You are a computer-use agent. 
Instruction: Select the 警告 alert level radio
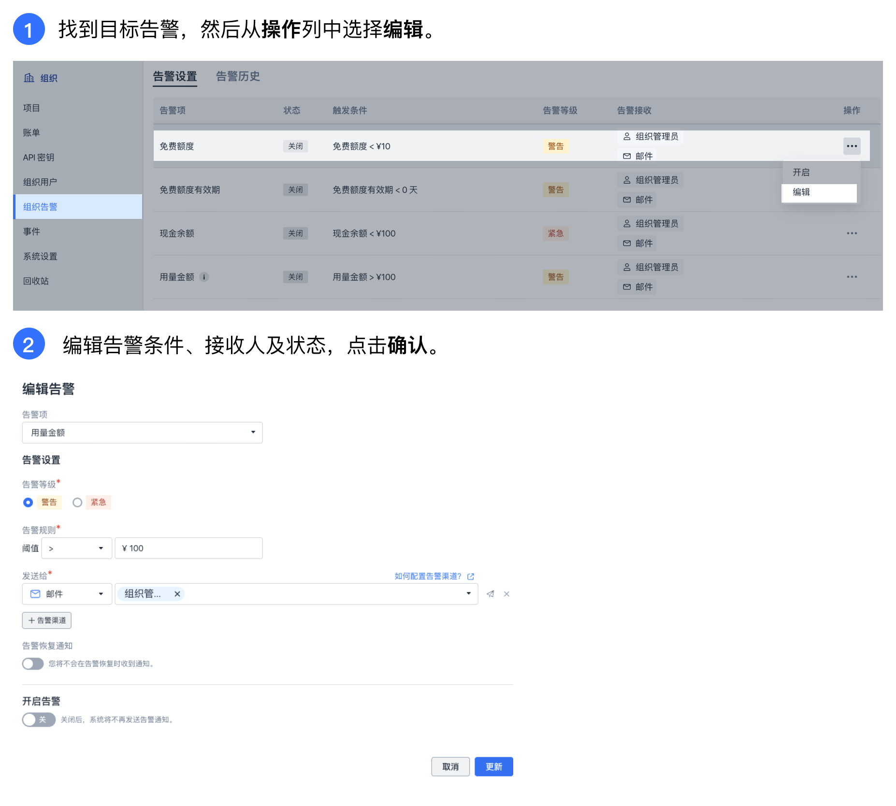pos(28,503)
